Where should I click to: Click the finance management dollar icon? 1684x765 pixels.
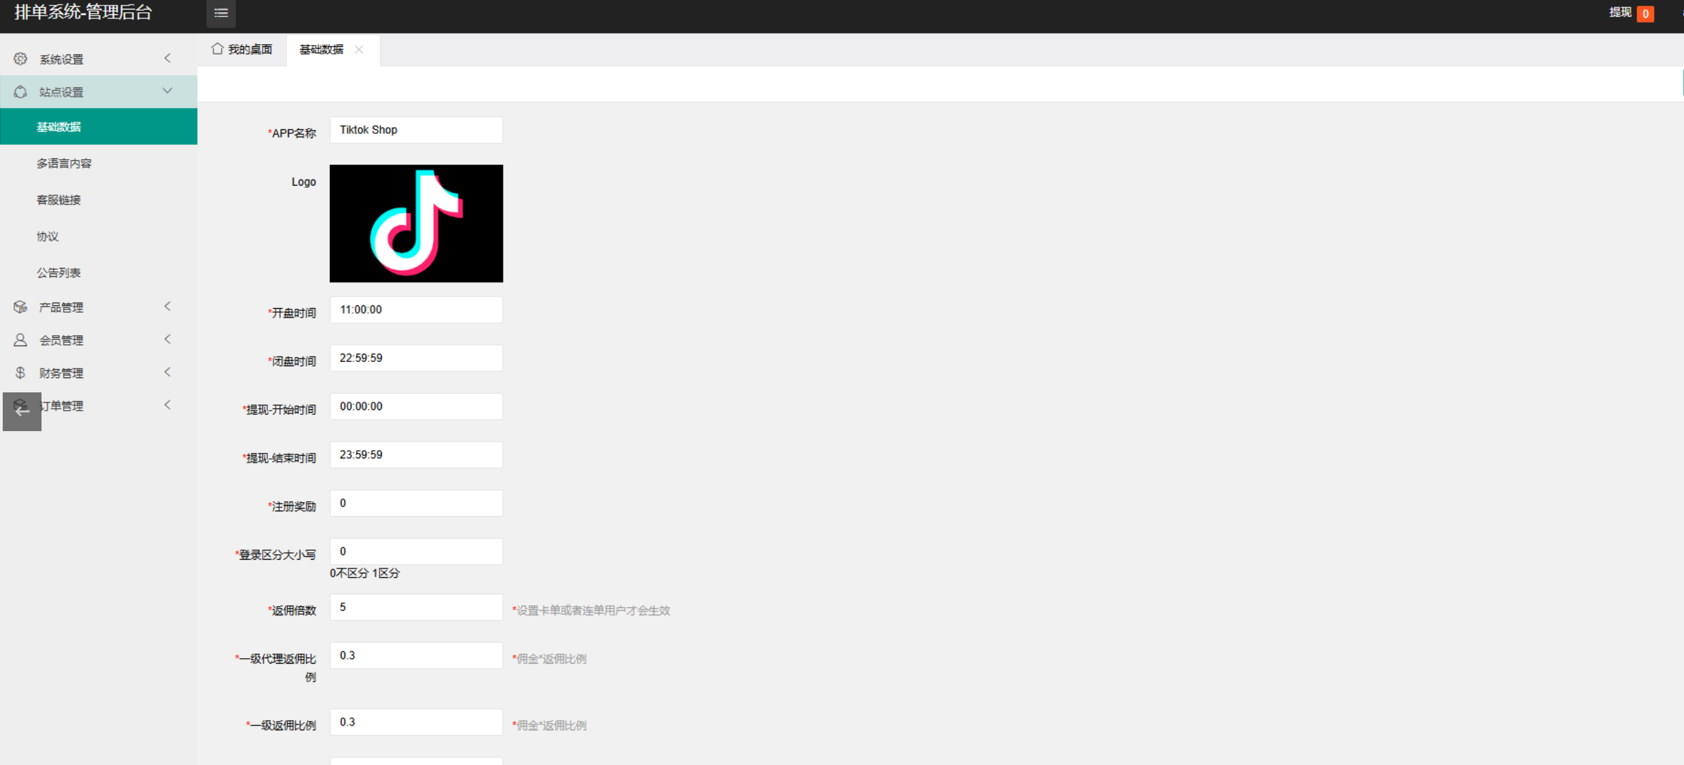pos(20,373)
